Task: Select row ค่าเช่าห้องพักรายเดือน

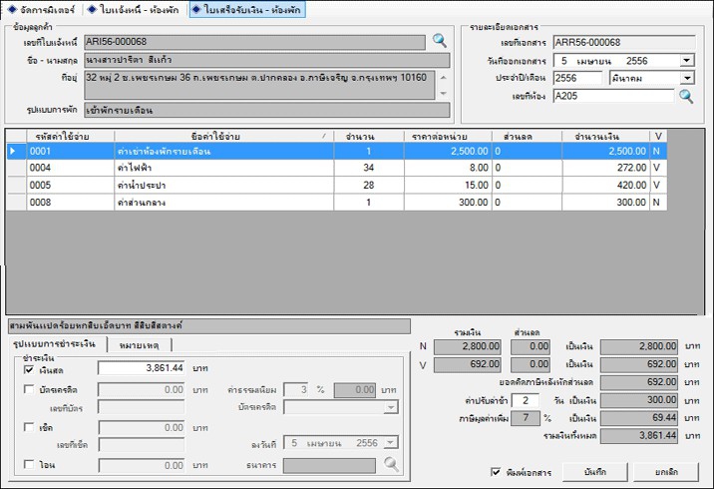Action: [x=337, y=151]
